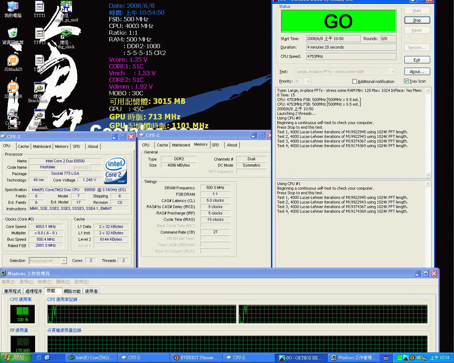The width and height of the screenshot is (454, 363).
Task: Click the DRAM Frequency value field
Action: pos(216,188)
